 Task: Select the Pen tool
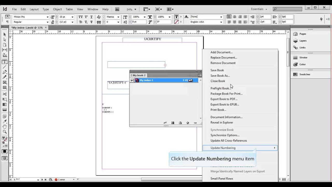tap(5, 72)
